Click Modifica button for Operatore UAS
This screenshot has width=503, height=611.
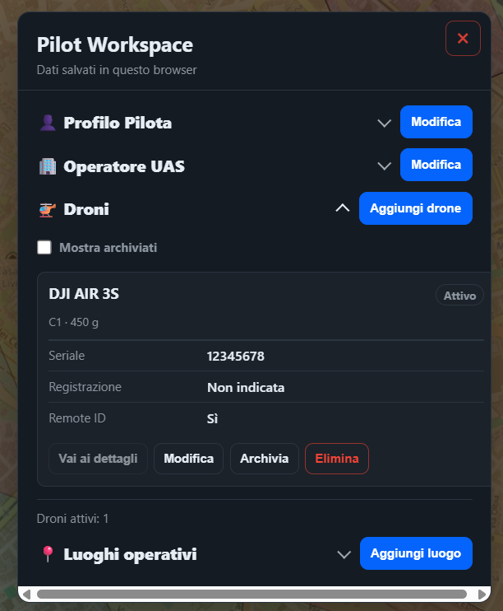tap(436, 165)
